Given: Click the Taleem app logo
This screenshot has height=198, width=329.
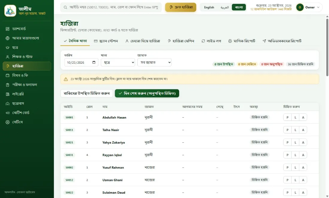Looking at the screenshot, I should pos(10,11).
